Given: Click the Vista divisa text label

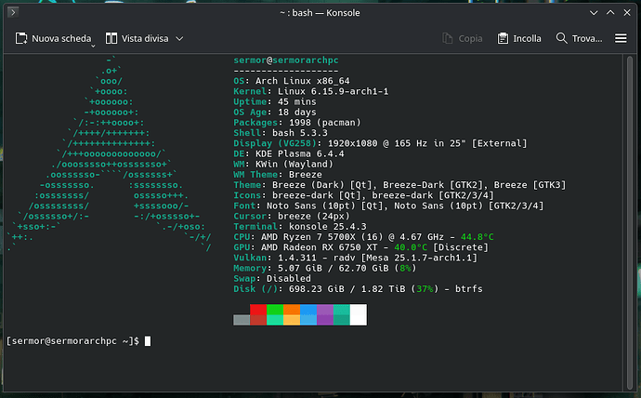Looking at the screenshot, I should pyautogui.click(x=145, y=38).
